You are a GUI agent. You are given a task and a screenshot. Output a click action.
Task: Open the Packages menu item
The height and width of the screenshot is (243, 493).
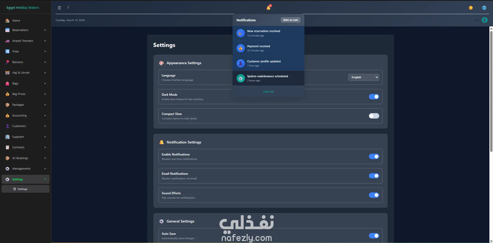pyautogui.click(x=25, y=105)
